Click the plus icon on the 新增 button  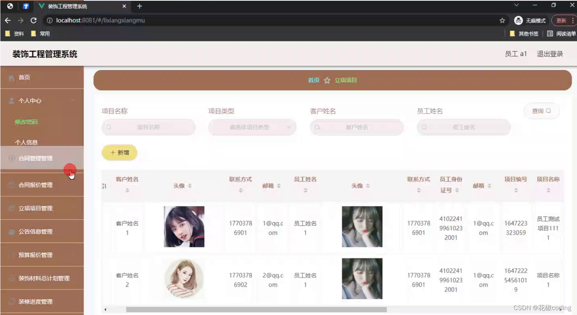[x=112, y=152]
